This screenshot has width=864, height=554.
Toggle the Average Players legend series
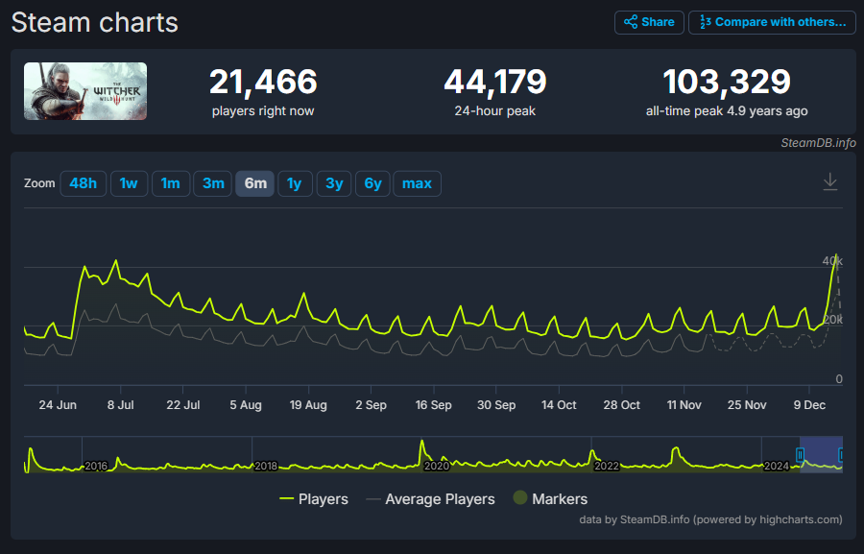[430, 499]
